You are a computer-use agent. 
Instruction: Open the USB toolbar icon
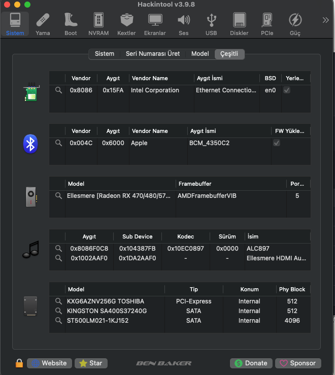(211, 24)
